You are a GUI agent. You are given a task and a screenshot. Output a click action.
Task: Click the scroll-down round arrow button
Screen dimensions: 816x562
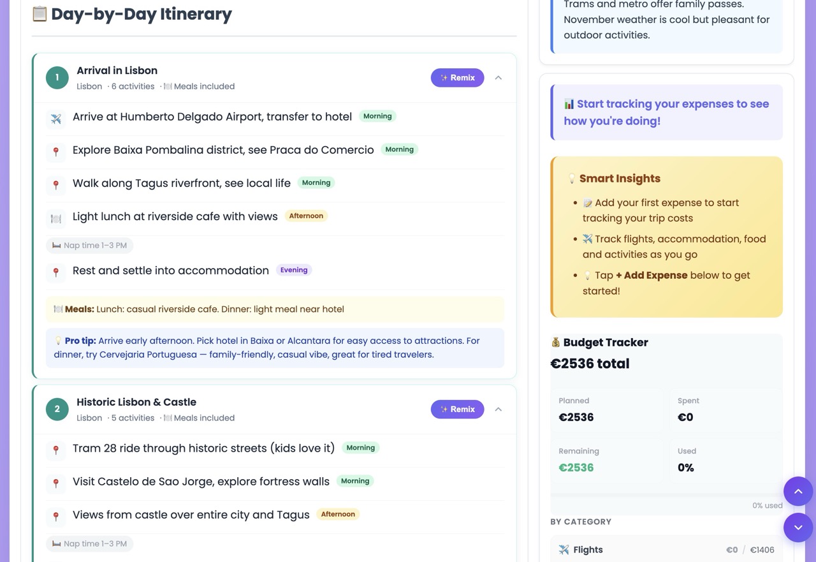[x=798, y=528]
